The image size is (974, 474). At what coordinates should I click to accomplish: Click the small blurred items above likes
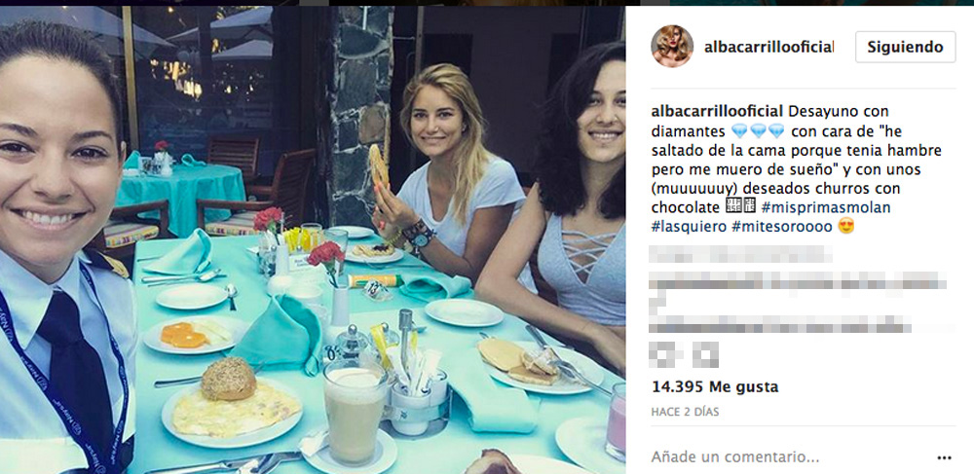tap(684, 354)
